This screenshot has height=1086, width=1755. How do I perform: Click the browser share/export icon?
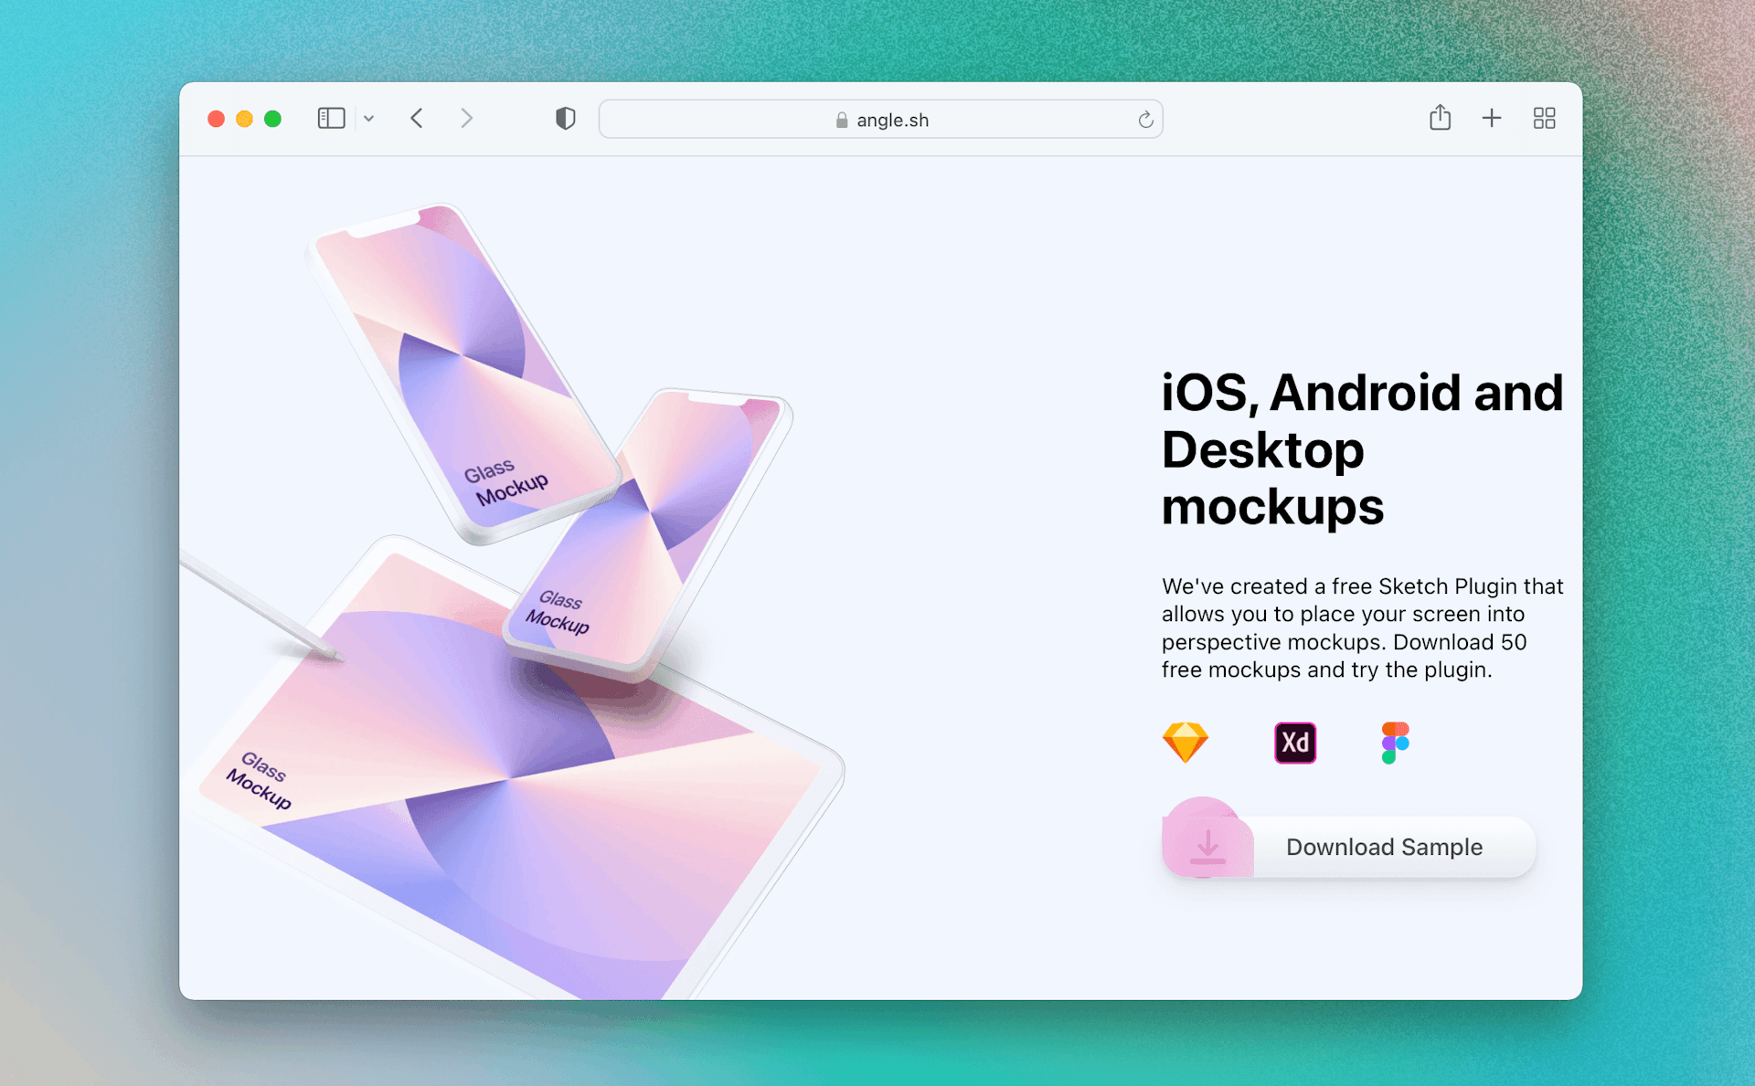(1441, 119)
